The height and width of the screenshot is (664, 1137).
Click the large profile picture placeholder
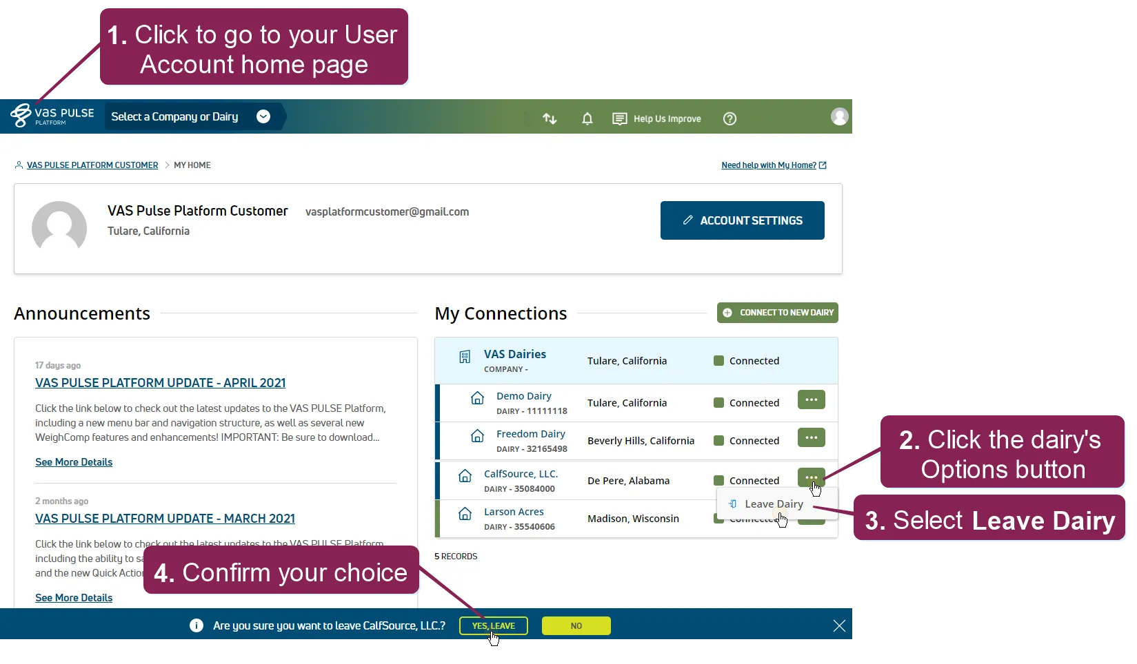pos(59,227)
